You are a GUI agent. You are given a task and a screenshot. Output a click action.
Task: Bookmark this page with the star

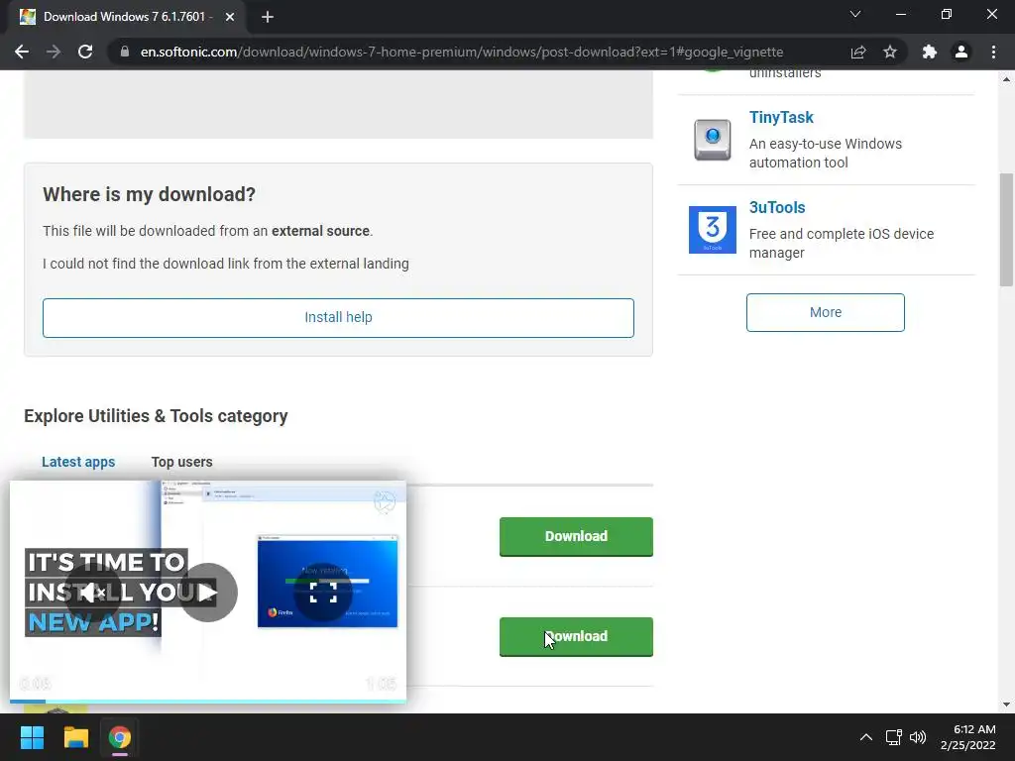890,52
